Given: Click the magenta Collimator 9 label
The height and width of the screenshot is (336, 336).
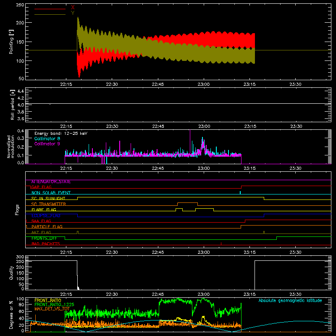Looking at the screenshot, I should (47, 144).
